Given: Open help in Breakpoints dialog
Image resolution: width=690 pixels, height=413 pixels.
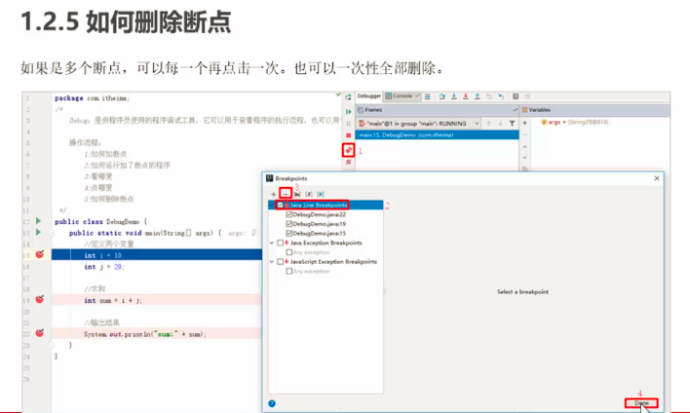Looking at the screenshot, I should 272,403.
